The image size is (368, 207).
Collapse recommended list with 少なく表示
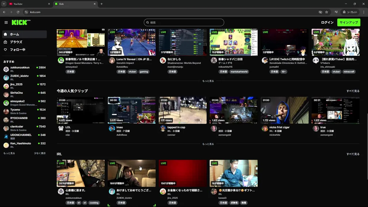point(40,153)
